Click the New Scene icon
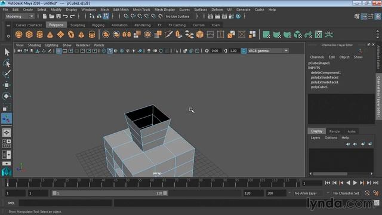Screen dimensions: 382x215 click(45, 16)
